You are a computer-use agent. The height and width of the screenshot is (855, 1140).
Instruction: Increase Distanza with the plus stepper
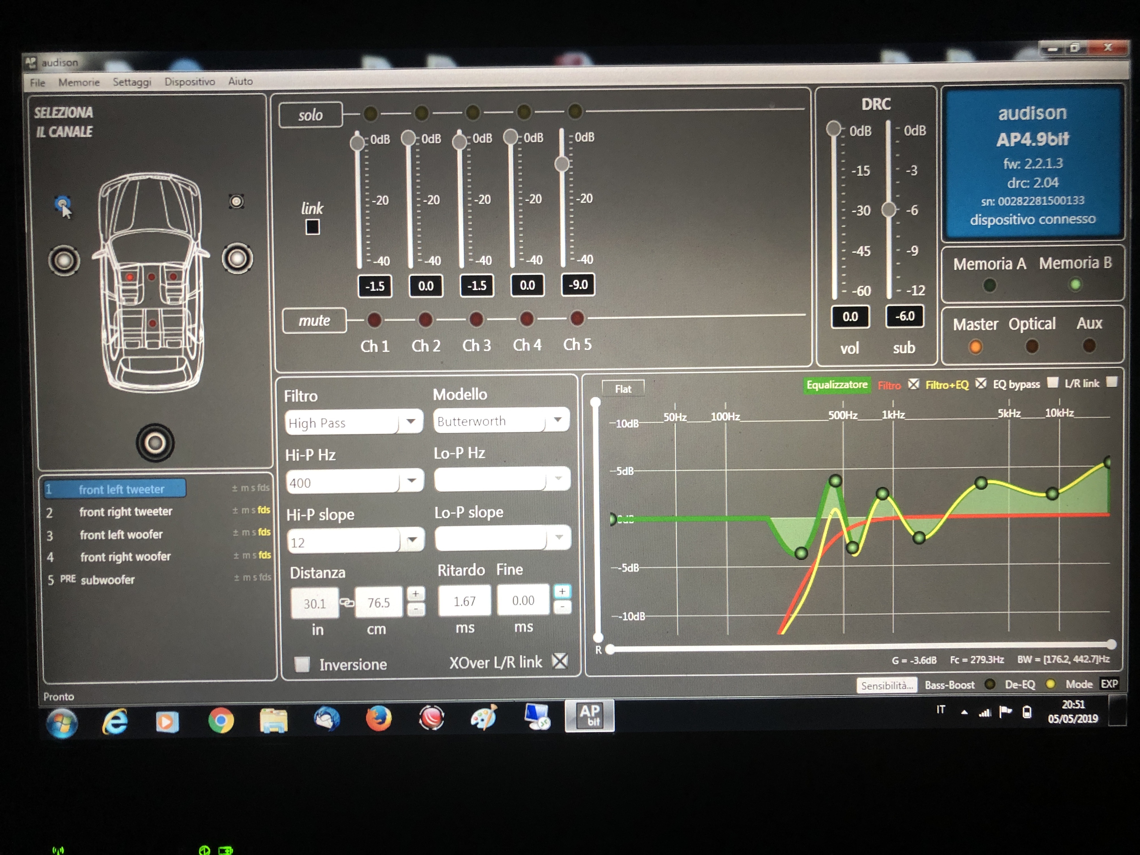[415, 594]
